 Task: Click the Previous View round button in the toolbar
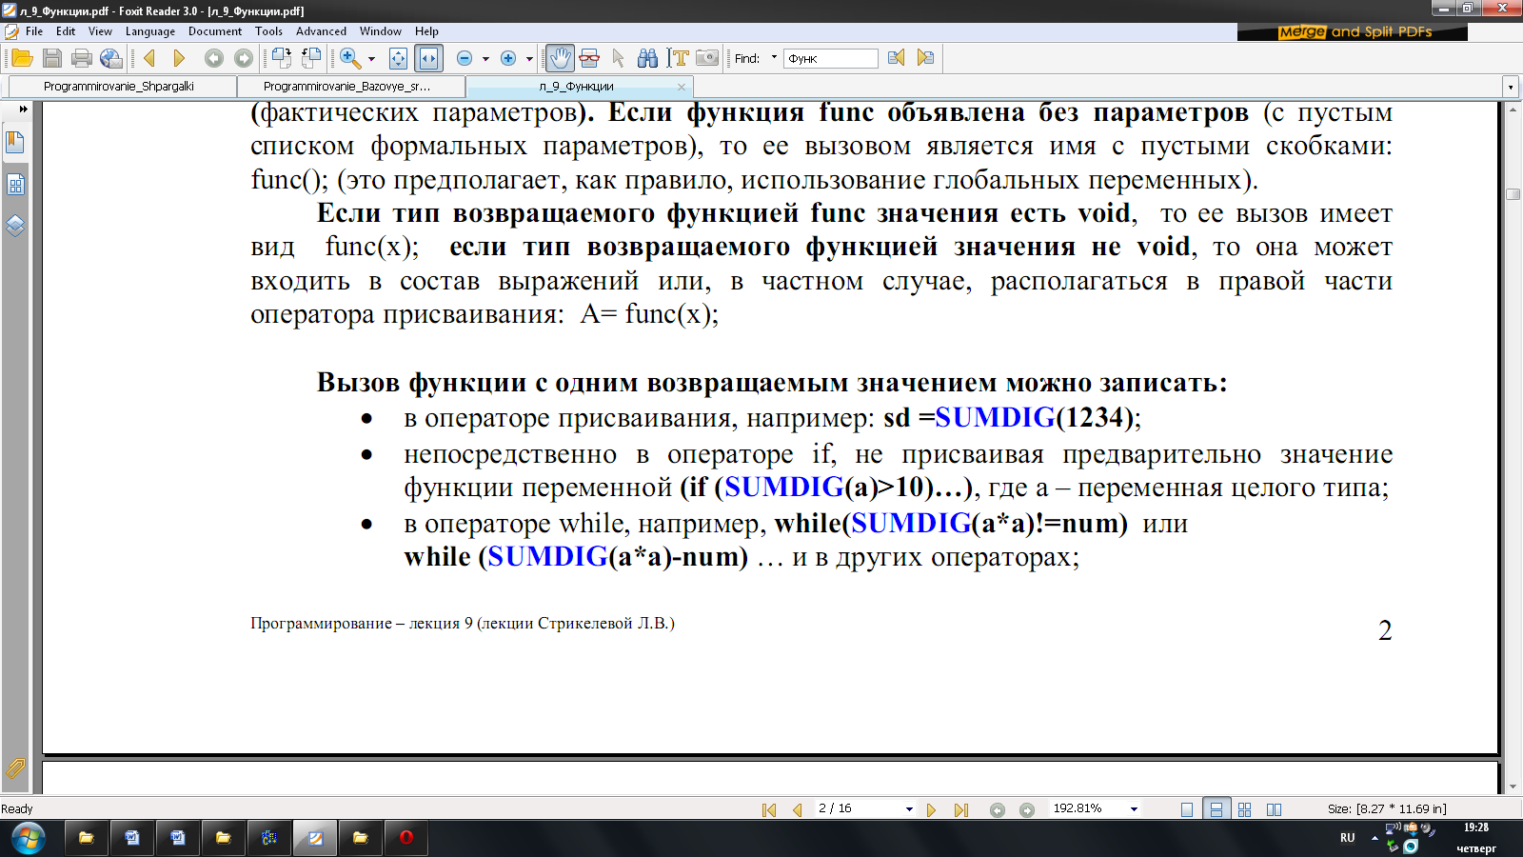[214, 58]
